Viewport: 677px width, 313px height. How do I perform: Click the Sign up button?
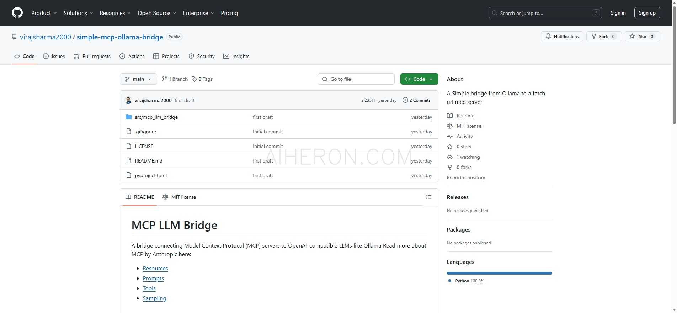click(647, 13)
